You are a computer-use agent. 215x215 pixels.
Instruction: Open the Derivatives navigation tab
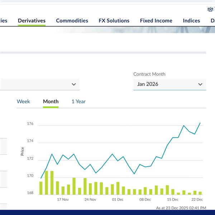pos(32,20)
